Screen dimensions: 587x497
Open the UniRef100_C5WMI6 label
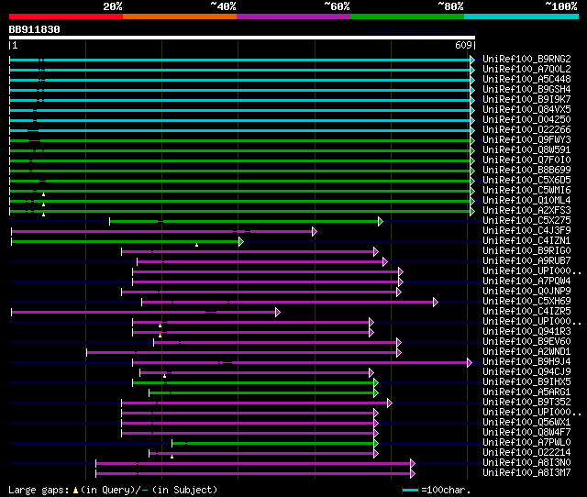pyautogui.click(x=526, y=191)
